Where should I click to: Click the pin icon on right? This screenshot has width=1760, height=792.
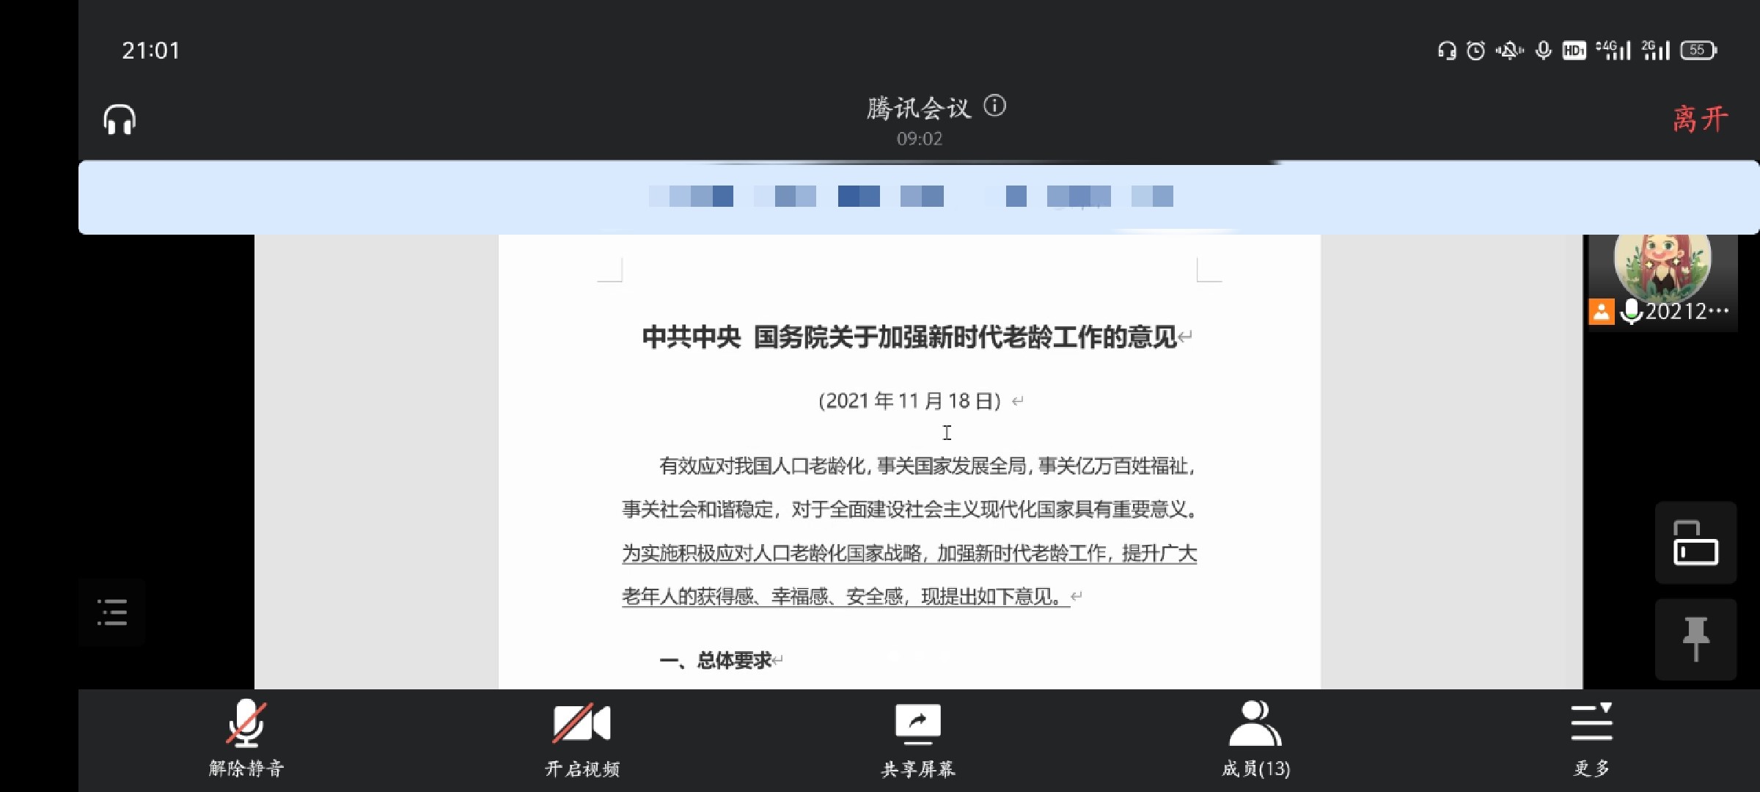1695,639
